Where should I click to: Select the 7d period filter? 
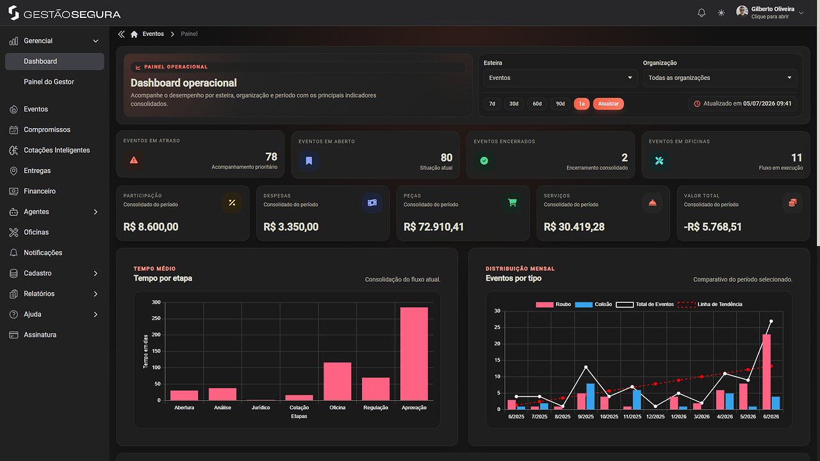[492, 104]
